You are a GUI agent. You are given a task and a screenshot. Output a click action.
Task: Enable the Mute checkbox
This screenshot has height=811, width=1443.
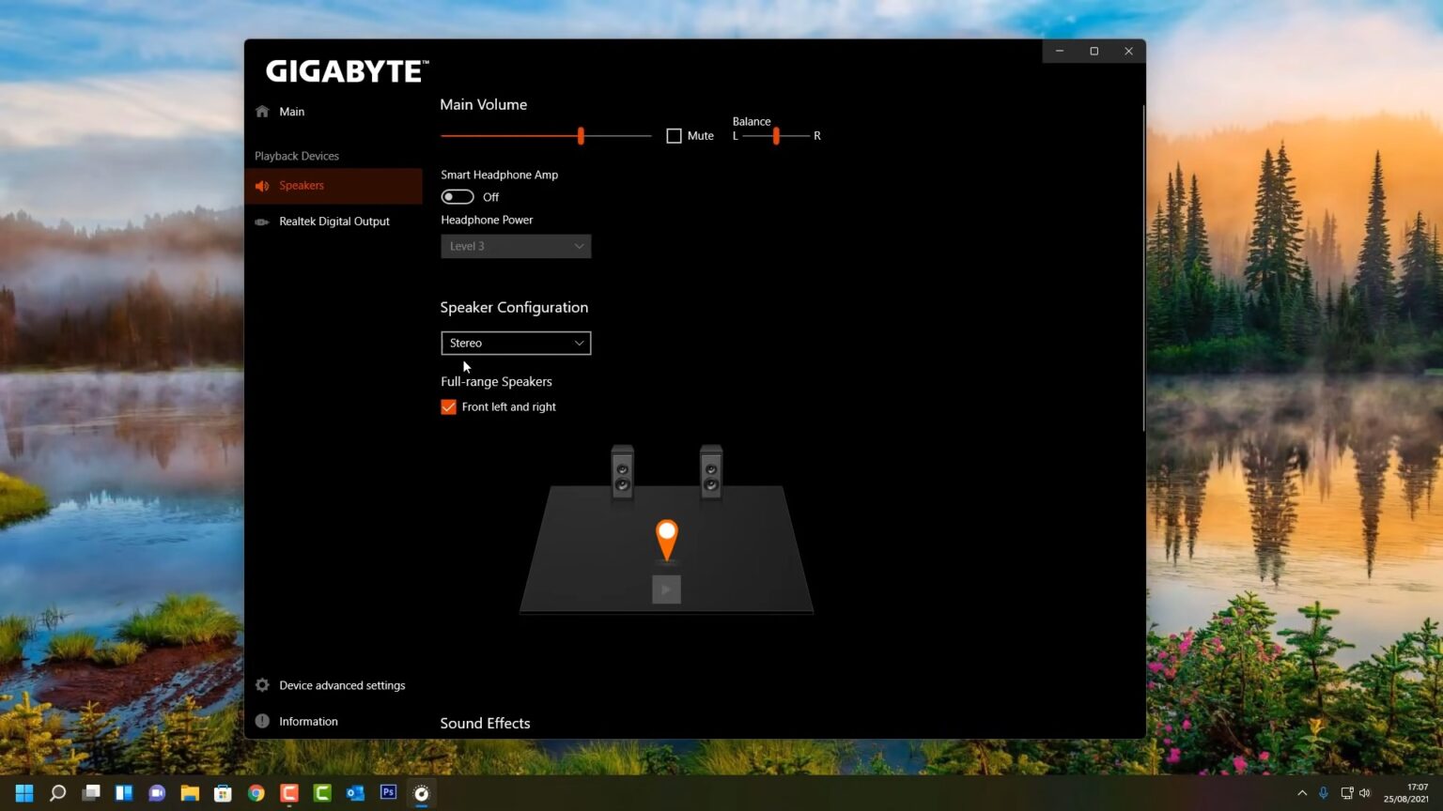click(674, 135)
